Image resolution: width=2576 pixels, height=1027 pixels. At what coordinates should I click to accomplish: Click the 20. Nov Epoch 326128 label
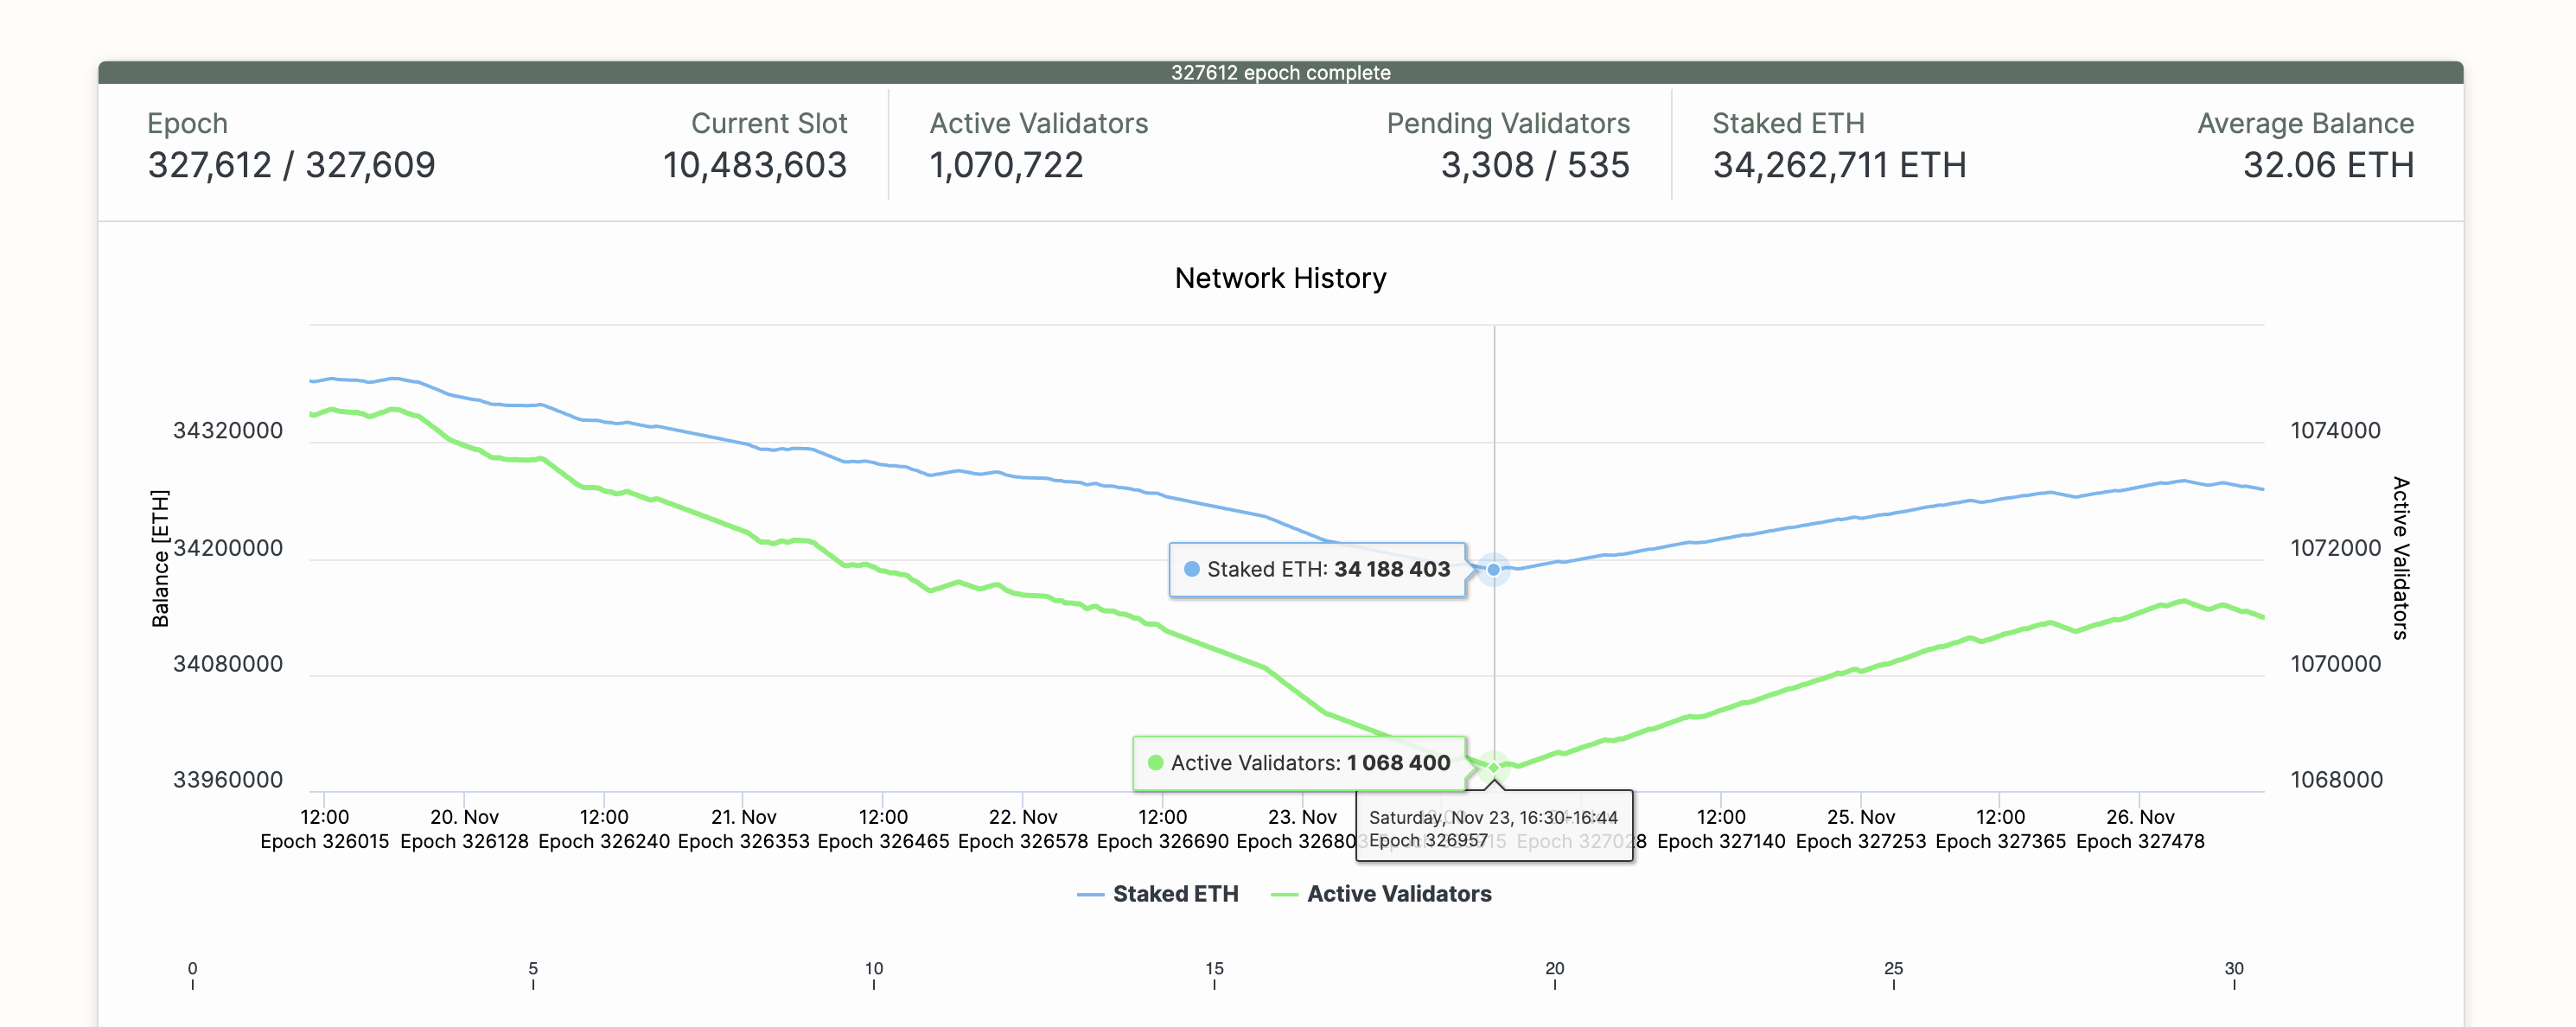(x=464, y=829)
